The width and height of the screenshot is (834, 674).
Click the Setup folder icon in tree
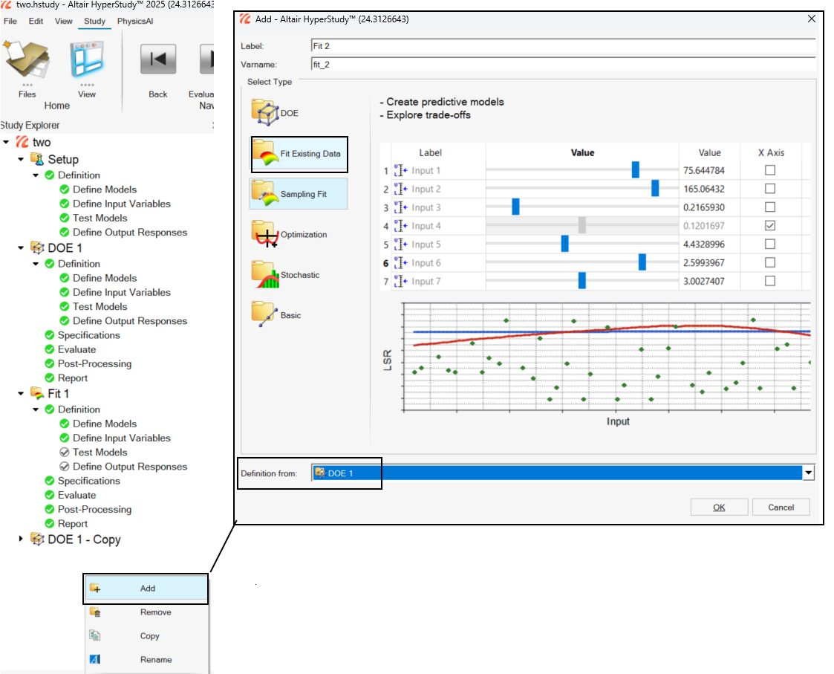(37, 158)
